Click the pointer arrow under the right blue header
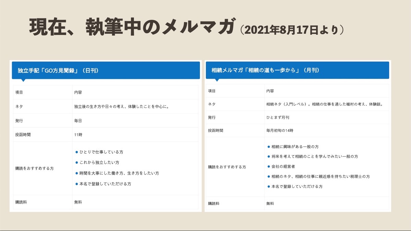This screenshot has width=411, height=231. pos(217,80)
